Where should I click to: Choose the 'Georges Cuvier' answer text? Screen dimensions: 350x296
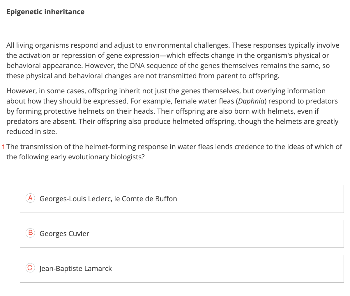point(64,234)
